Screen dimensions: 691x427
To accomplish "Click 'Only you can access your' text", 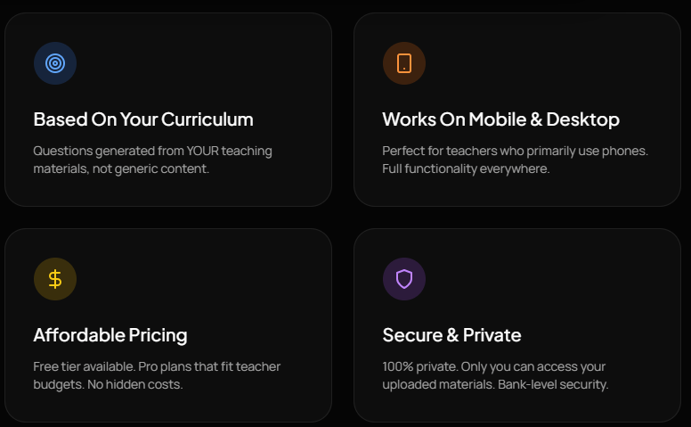I will coord(532,366).
